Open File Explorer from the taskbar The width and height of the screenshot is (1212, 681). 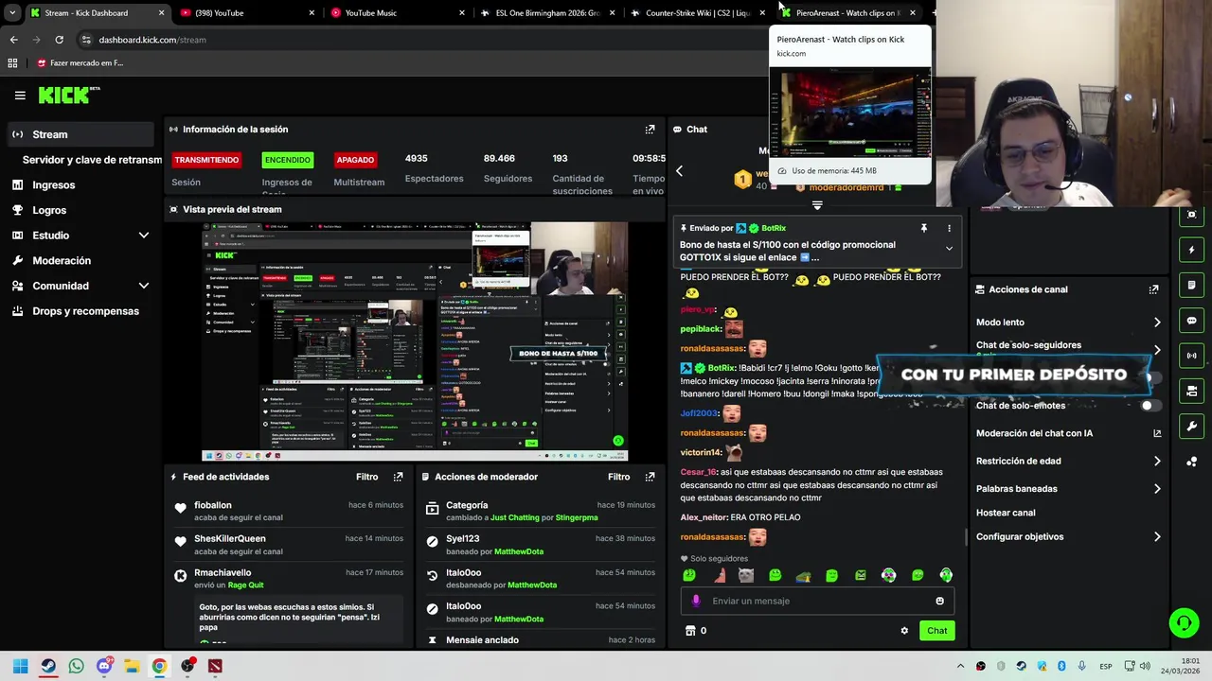[132, 666]
